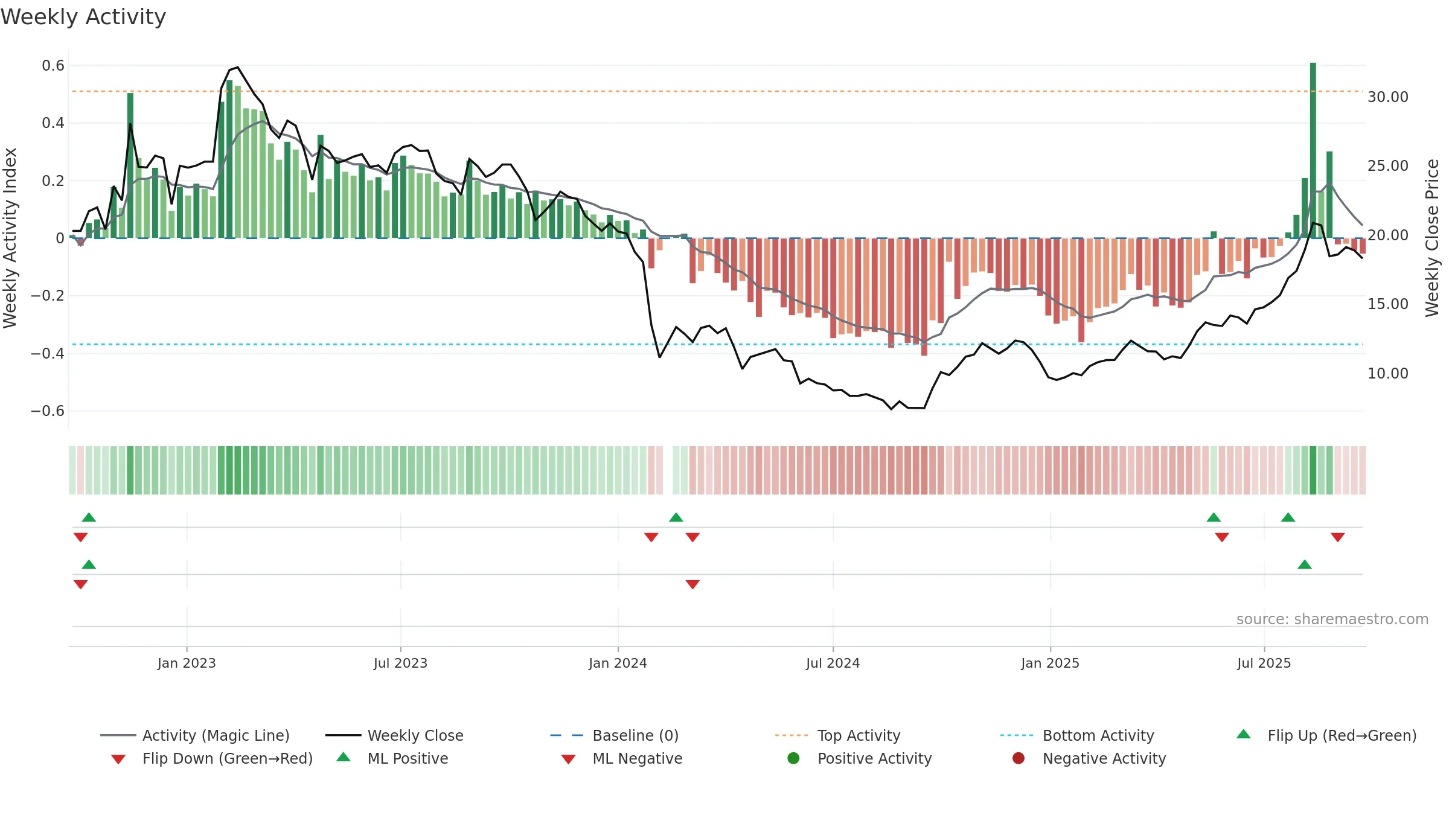Click the source: sharemaestro.com text
The height and width of the screenshot is (815, 1449).
(1332, 619)
